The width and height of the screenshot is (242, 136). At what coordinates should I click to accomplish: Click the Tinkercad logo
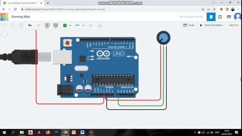4,17
